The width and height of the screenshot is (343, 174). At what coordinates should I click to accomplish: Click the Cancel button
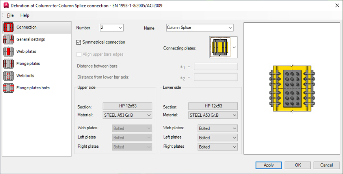click(x=326, y=165)
